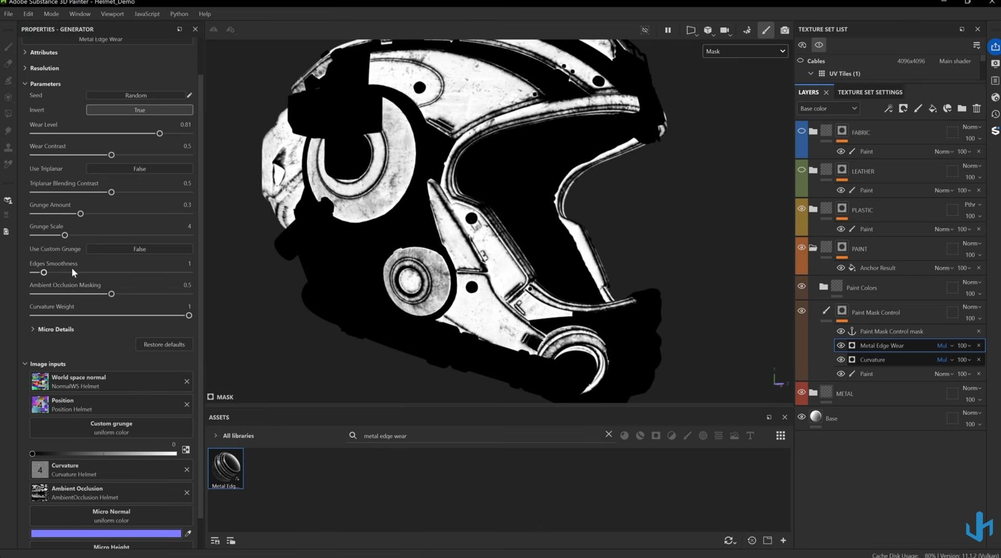Hide the FABRIC layer group
This screenshot has width=1001, height=558.
tap(801, 131)
